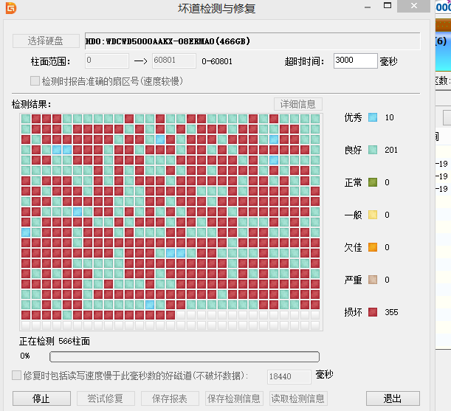Click the 读取检测信息 button

(298, 398)
